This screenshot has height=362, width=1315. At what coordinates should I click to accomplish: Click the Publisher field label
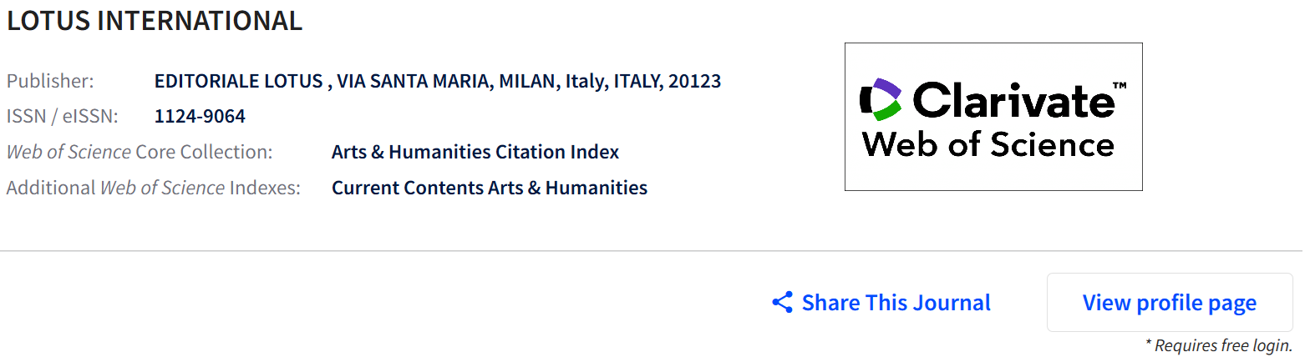50,81
